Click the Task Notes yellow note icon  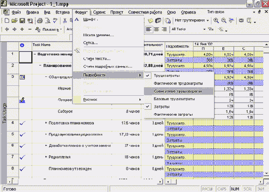(x=150, y=21)
